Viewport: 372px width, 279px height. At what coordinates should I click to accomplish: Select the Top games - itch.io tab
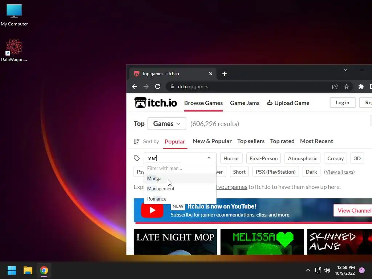tap(173, 74)
